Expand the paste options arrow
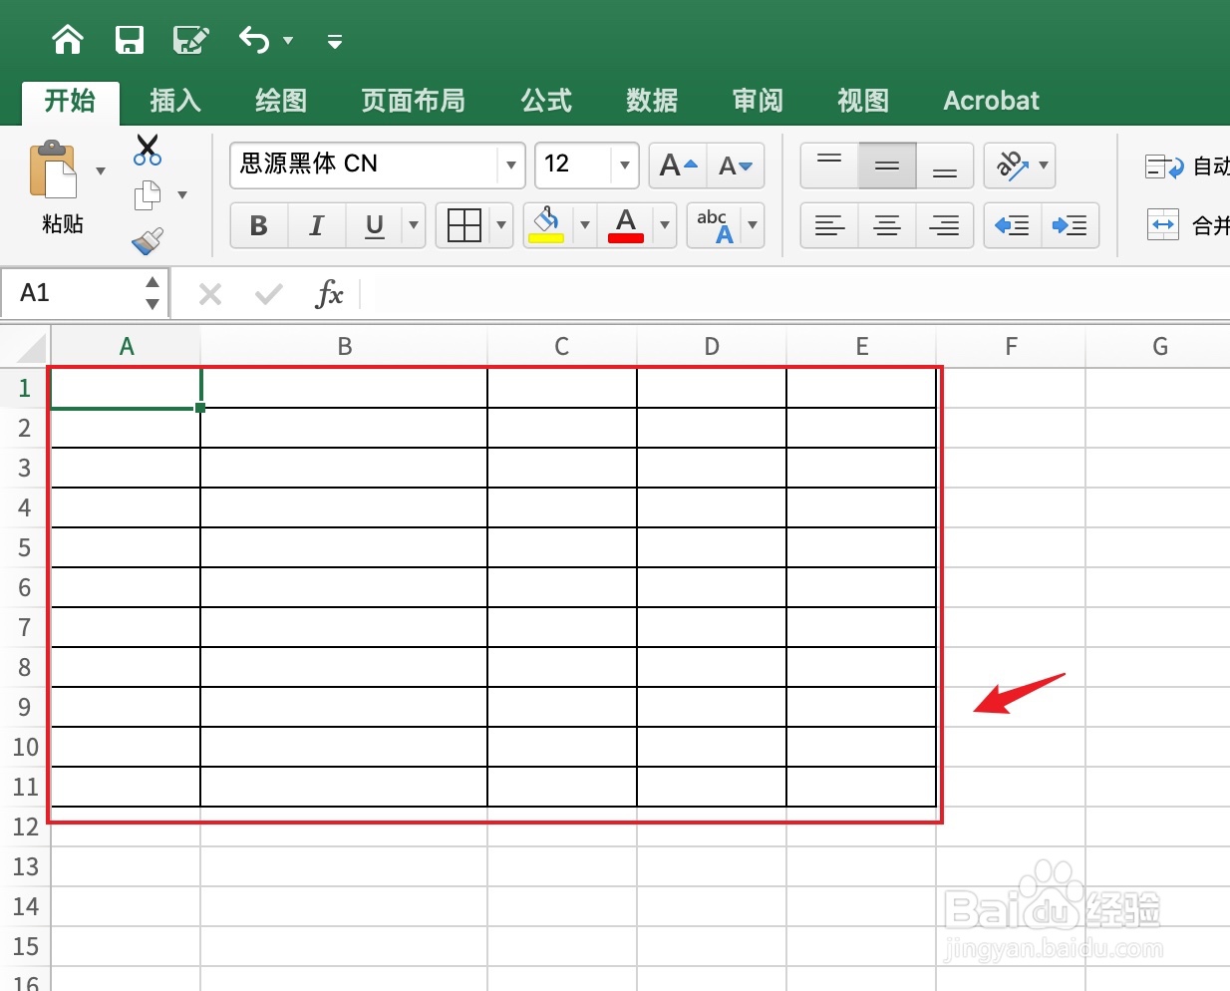1230x991 pixels. point(101,170)
